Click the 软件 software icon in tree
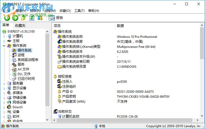 (9, 116)
